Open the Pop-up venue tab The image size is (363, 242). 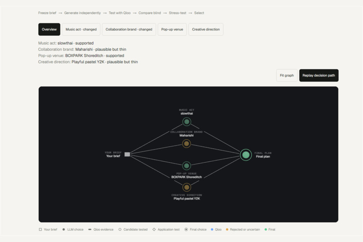point(172,29)
